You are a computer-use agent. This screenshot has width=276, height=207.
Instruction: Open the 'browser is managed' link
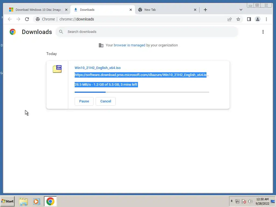click(129, 45)
